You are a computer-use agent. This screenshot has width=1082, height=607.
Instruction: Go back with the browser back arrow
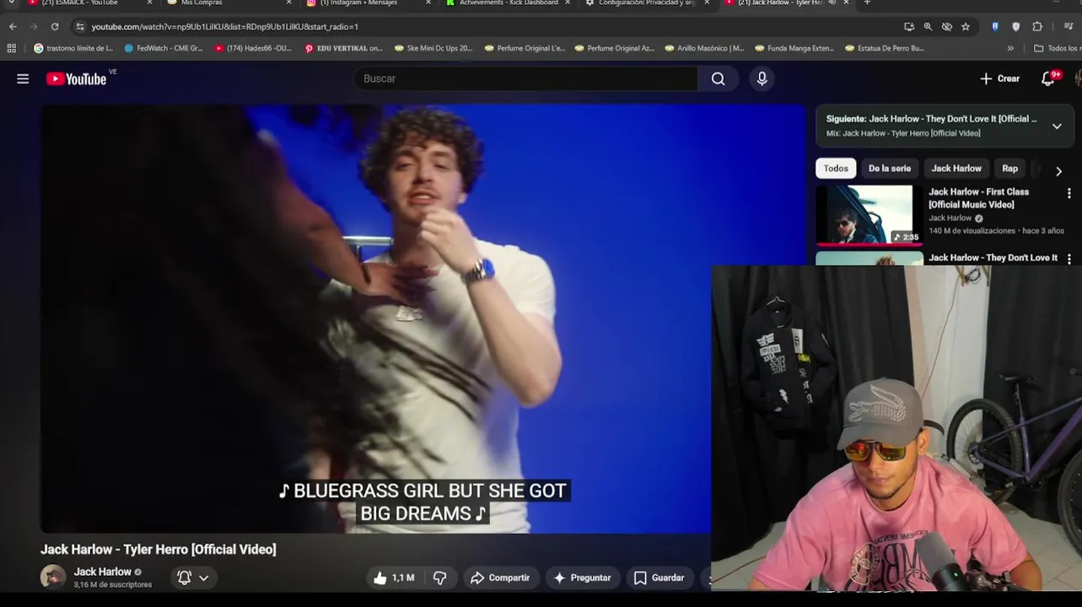pyautogui.click(x=13, y=26)
